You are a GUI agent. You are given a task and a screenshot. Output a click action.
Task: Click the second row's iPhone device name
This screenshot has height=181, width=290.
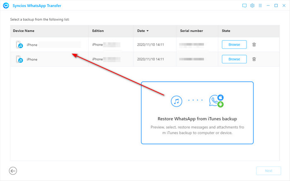pos(32,59)
